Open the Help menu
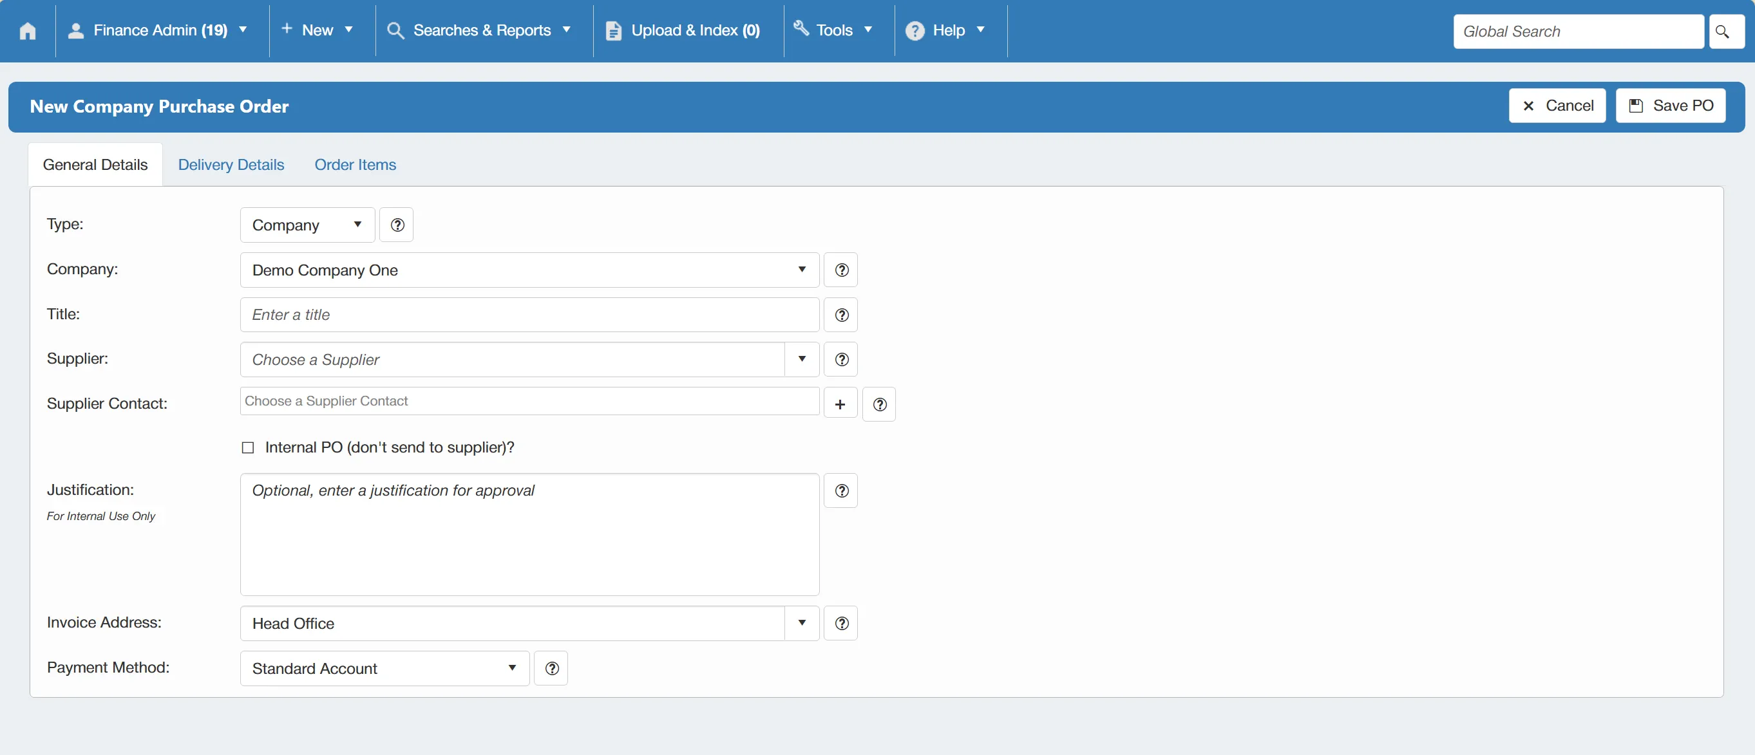1755x755 pixels. 945,31
